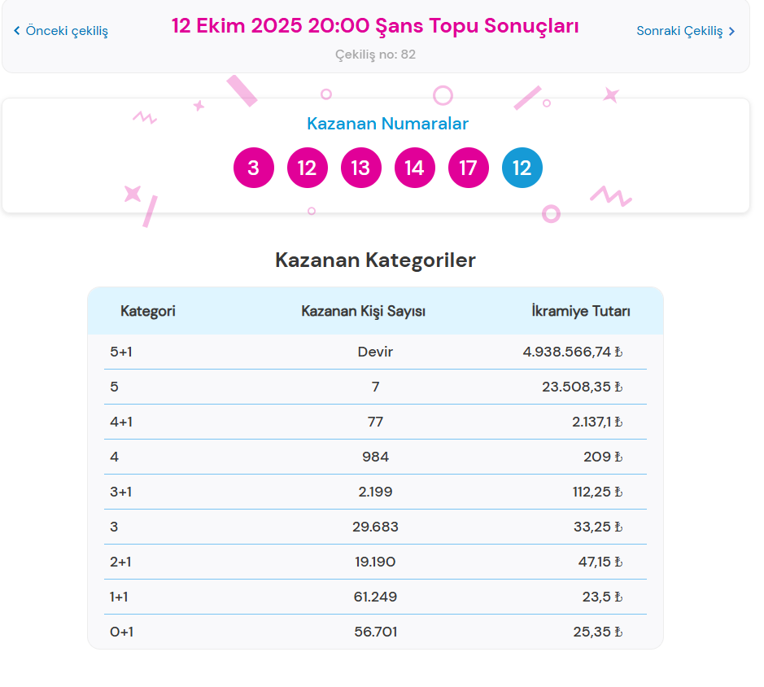Click the right chevron beside Sonraki Çekiliş

731,29
